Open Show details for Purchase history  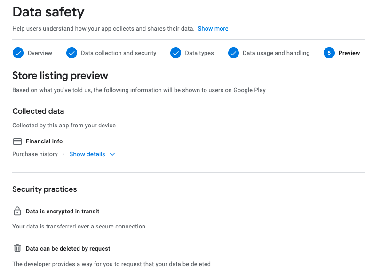87,154
